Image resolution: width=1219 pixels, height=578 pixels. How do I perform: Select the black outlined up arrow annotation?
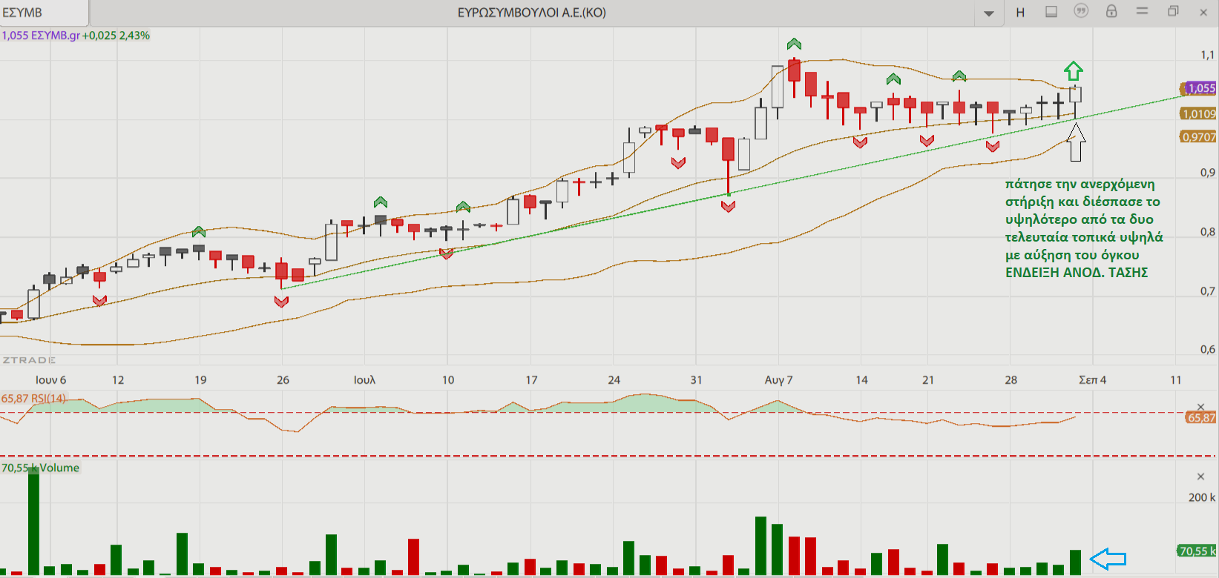(x=1076, y=143)
